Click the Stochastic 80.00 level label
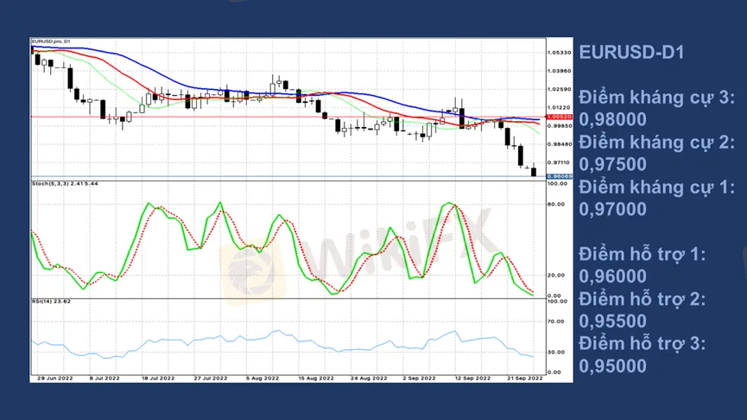747x420 pixels. [557, 205]
